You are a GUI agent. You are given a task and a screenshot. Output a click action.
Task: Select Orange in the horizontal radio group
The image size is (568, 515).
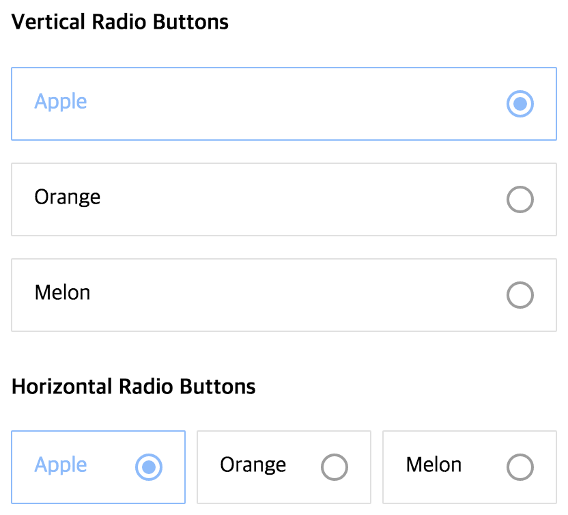335,467
